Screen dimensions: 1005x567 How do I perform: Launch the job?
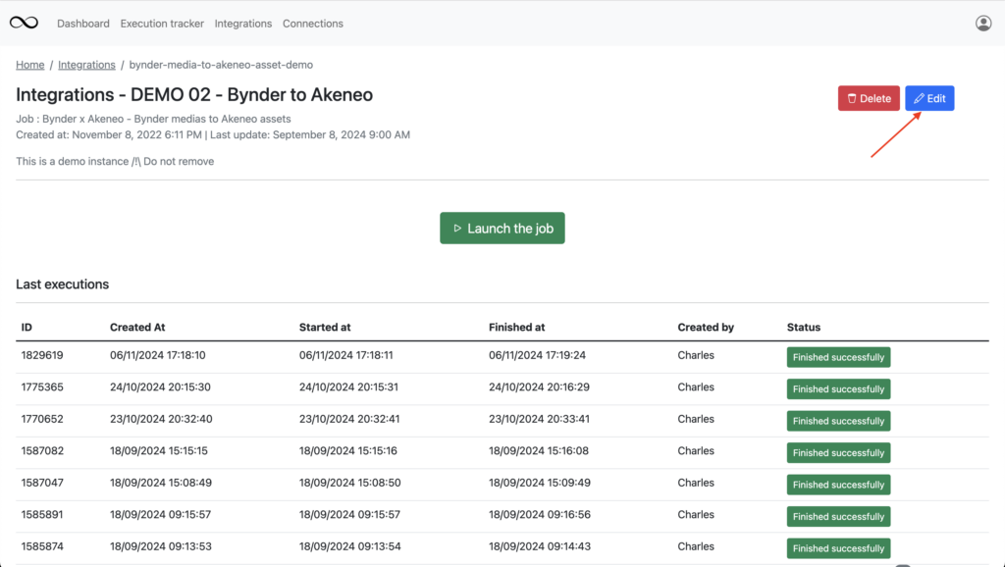pyautogui.click(x=502, y=228)
